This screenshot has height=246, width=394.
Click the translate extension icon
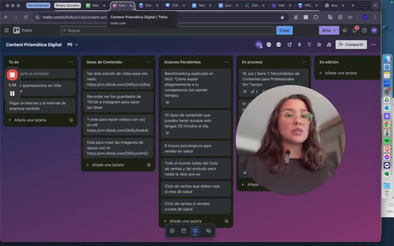click(x=331, y=17)
